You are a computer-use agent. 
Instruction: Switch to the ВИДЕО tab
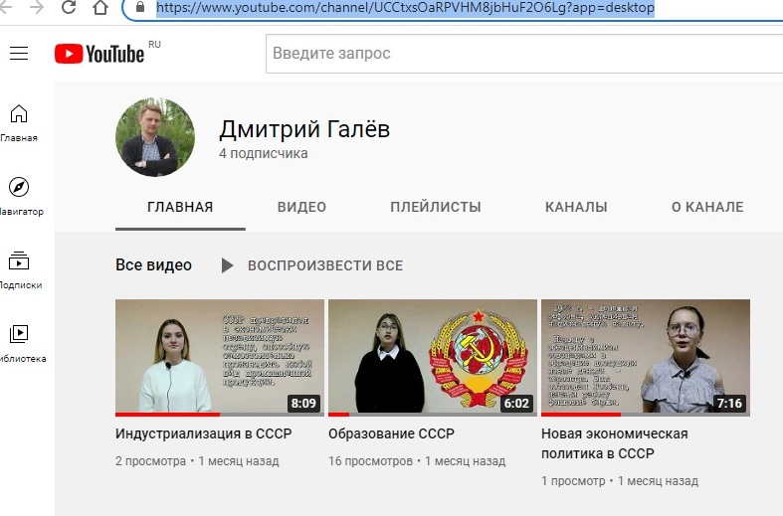tap(301, 207)
